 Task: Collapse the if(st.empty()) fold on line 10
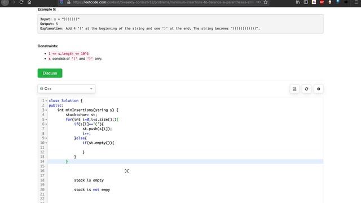pos(46,143)
